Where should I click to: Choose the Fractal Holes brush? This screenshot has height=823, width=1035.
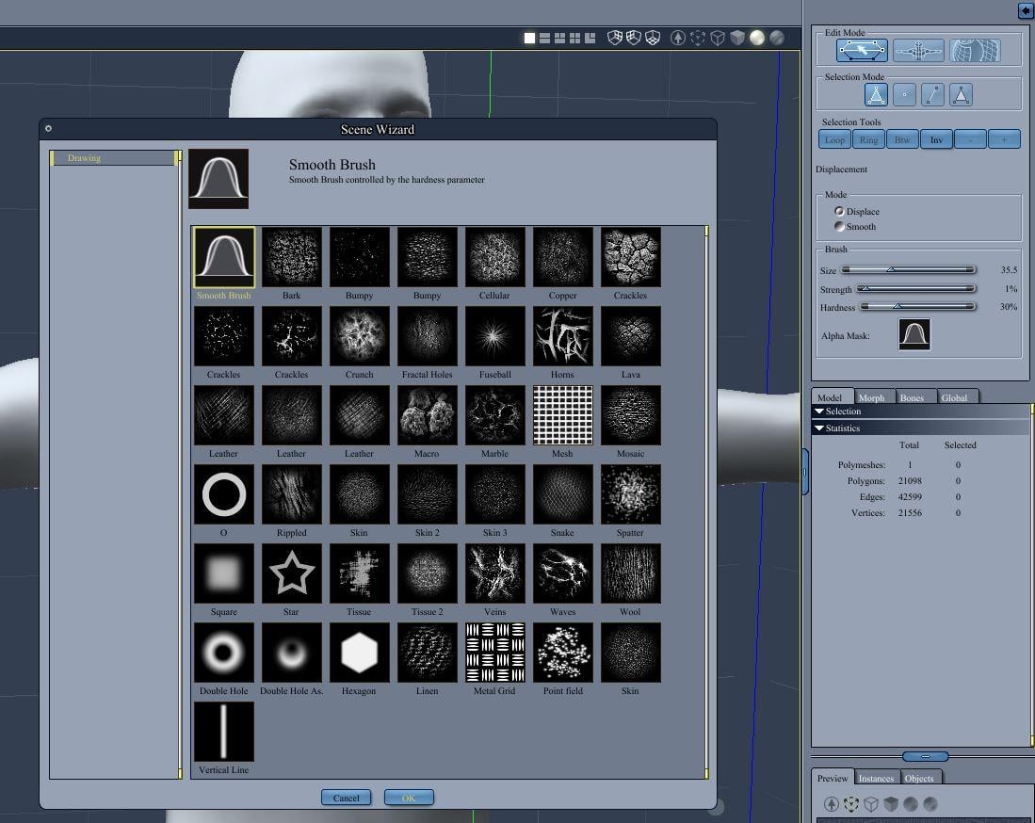(427, 336)
